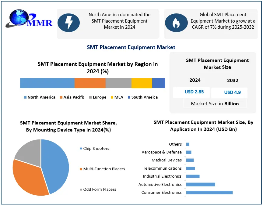This screenshot has height=206, width=263.
Task: Click the Automotive Electronics bar
Action: 200,184
